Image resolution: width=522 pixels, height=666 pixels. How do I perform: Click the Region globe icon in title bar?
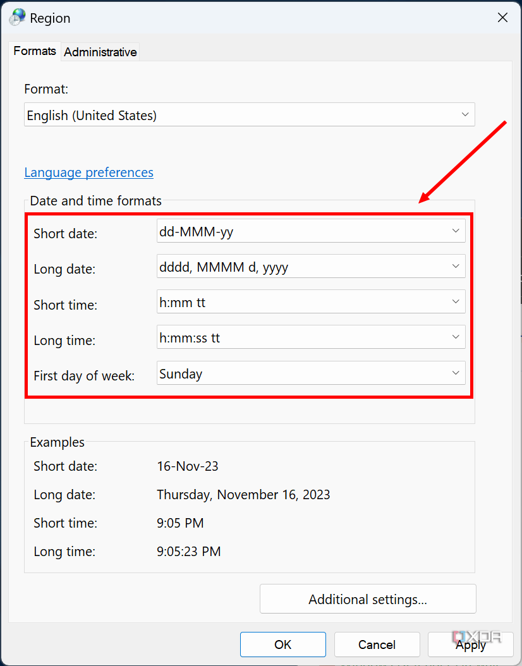(18, 17)
